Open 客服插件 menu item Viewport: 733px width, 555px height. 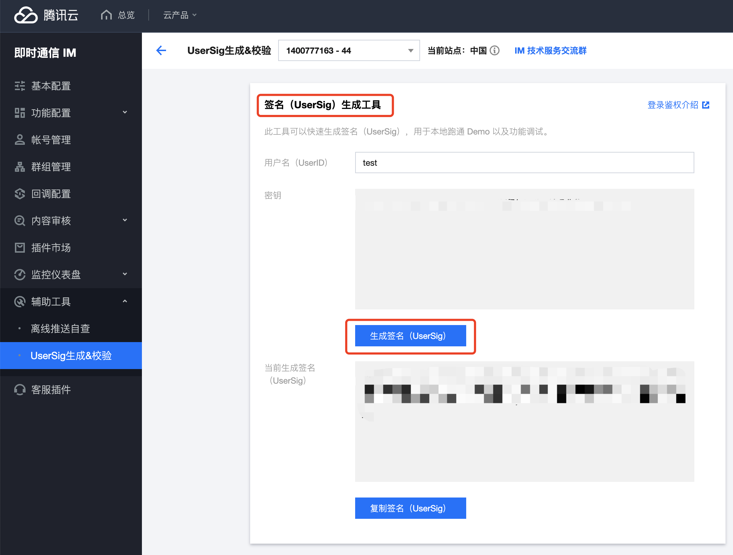click(x=71, y=390)
